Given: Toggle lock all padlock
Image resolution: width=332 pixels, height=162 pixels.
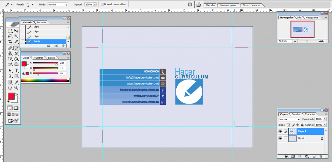Looking at the screenshot, I should (302, 125).
